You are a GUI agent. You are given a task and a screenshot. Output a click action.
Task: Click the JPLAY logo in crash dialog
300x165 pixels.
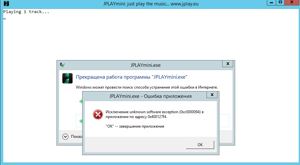[67, 78]
